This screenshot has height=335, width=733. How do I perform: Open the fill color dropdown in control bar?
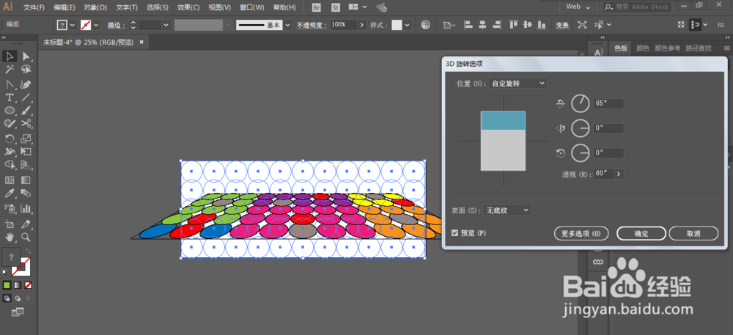coord(73,25)
